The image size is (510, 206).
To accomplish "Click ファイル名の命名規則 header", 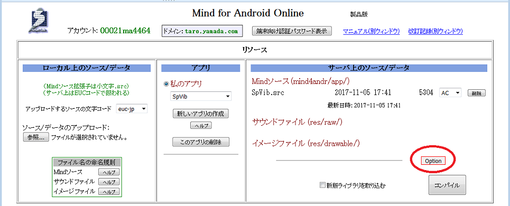I will coord(87,162).
